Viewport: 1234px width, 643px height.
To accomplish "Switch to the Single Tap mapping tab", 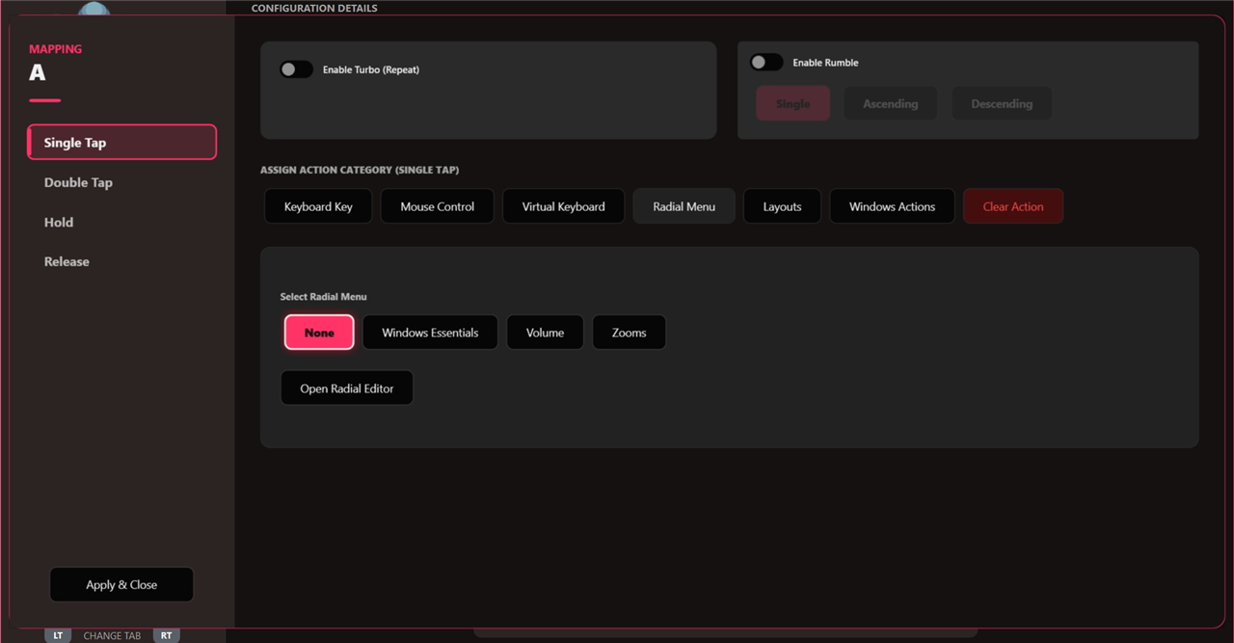I will pos(122,142).
